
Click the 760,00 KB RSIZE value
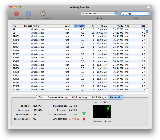(x=101, y=33)
